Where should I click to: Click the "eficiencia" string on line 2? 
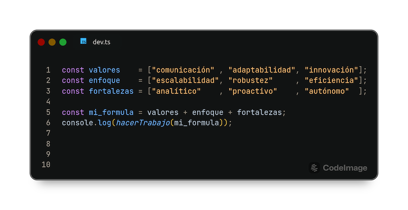(331, 80)
